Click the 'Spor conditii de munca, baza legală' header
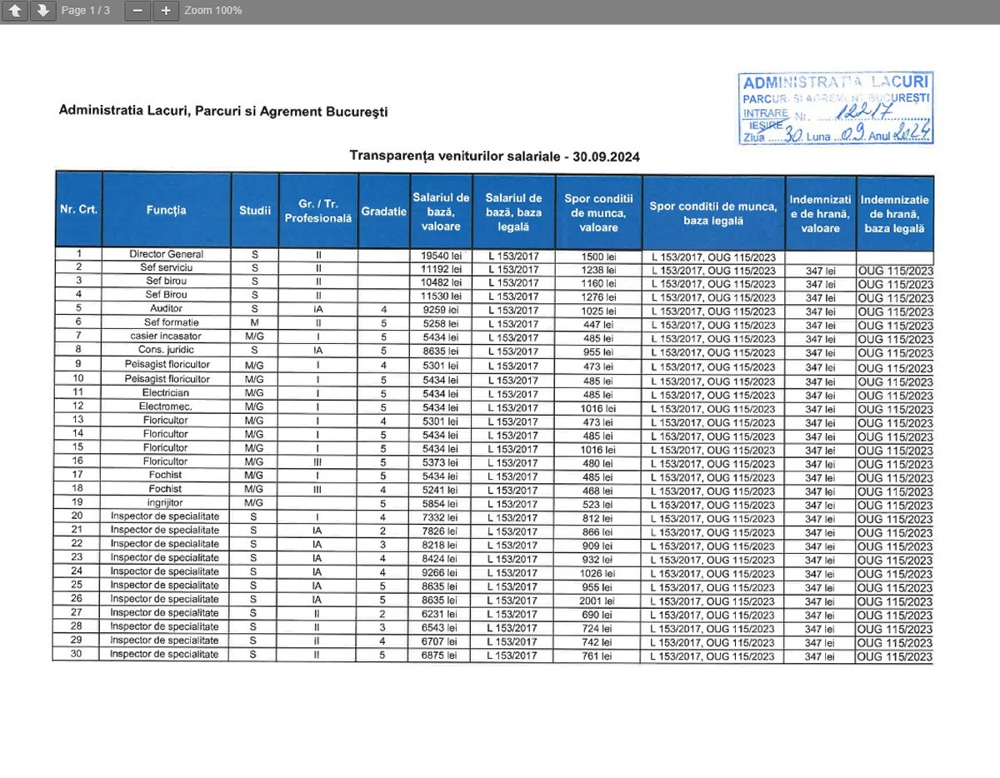Image resolution: width=1000 pixels, height=778 pixels. [x=713, y=212]
